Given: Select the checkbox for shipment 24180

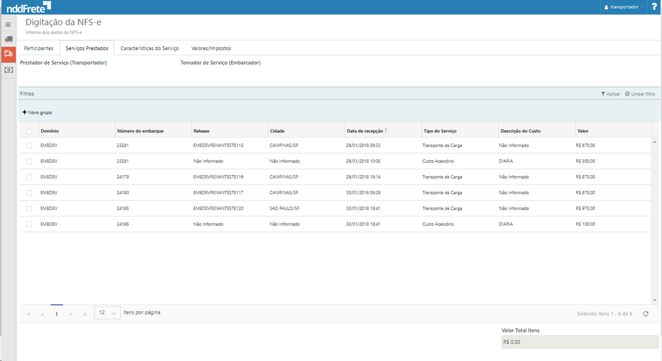Looking at the screenshot, I should point(29,192).
